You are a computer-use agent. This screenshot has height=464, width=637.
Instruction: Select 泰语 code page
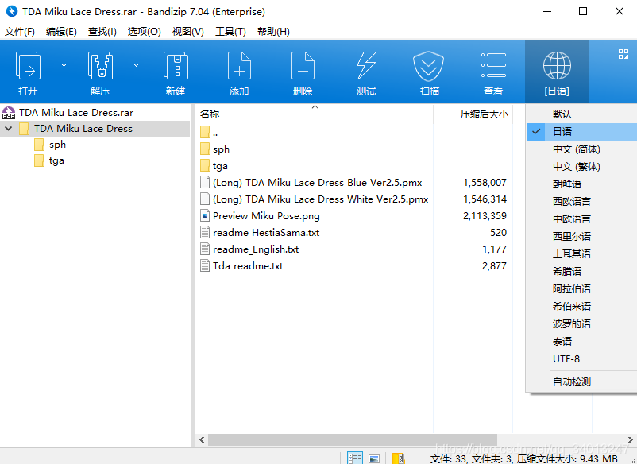[x=581, y=342]
